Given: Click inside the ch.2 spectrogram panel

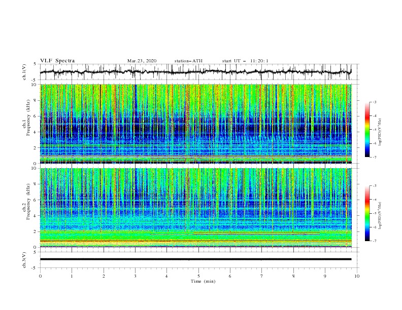Looking at the screenshot, I should (195, 208).
